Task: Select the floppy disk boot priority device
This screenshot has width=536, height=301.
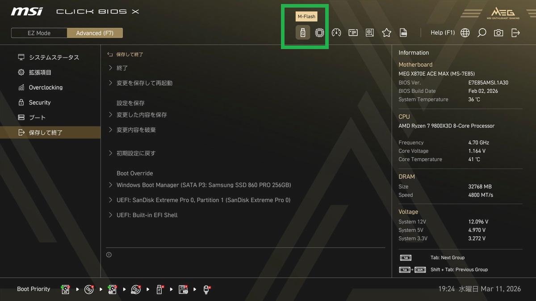Action: tap(183, 289)
